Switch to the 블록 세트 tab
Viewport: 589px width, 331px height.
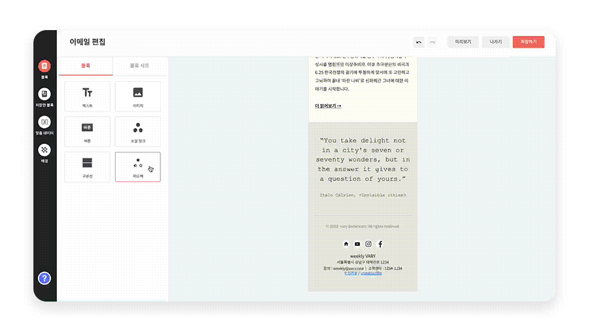tap(139, 65)
